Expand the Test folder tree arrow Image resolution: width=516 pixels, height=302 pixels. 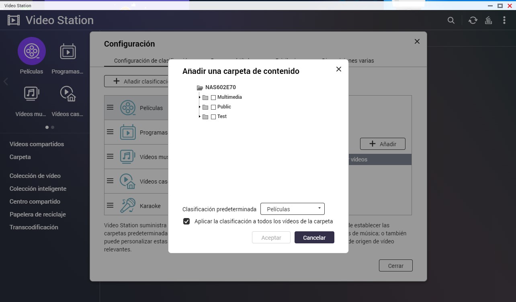click(199, 116)
